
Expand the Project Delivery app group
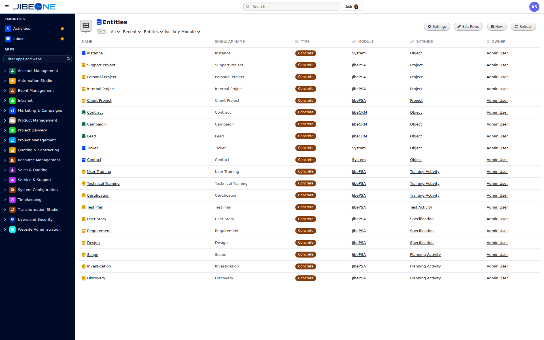click(x=5, y=130)
